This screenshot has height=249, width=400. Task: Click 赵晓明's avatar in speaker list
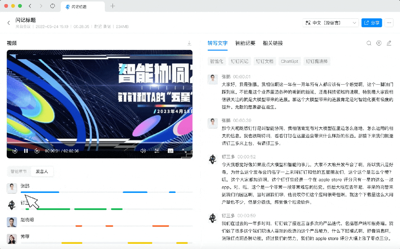[12, 222]
